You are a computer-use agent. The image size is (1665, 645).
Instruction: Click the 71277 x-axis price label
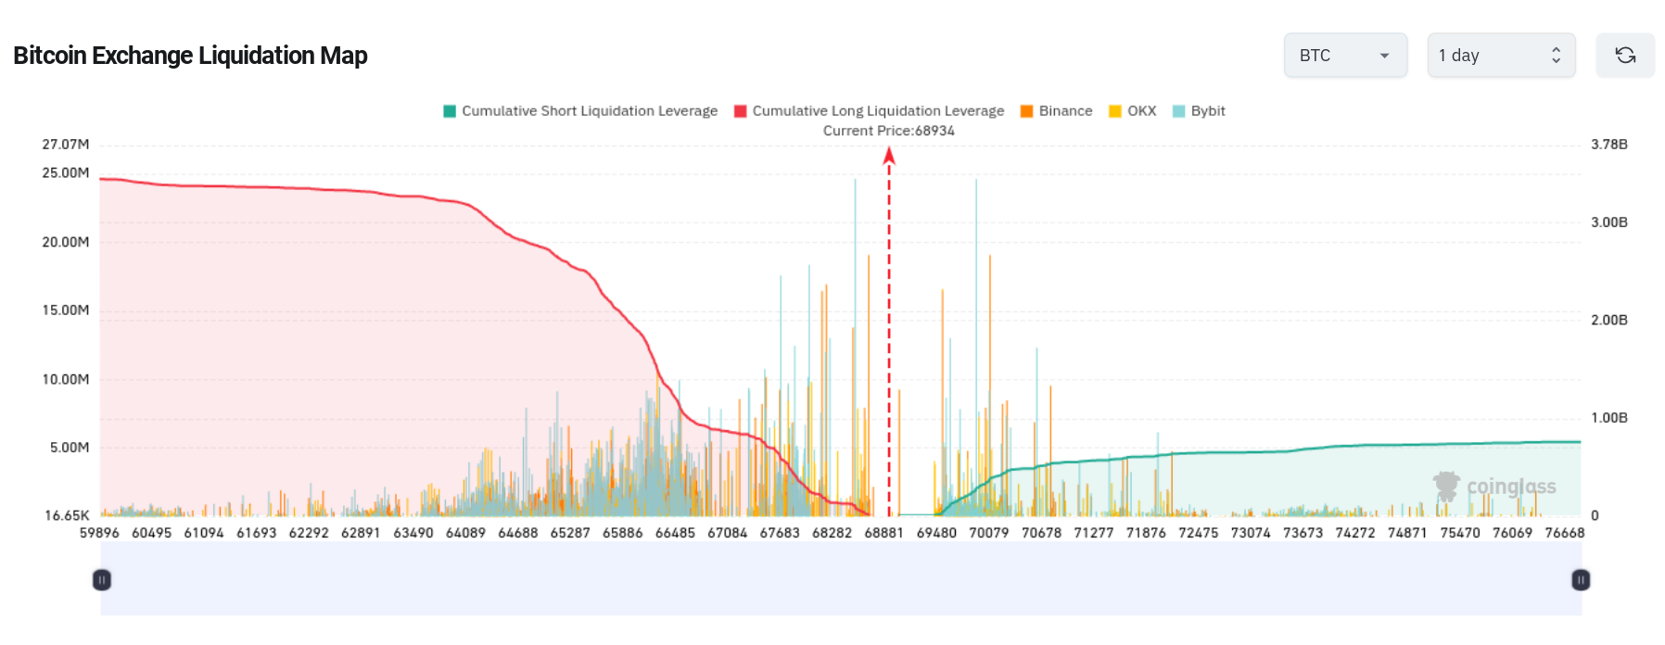tap(1093, 533)
